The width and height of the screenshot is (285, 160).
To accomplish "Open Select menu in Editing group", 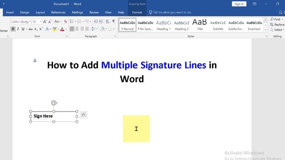I will pyautogui.click(x=277, y=30).
